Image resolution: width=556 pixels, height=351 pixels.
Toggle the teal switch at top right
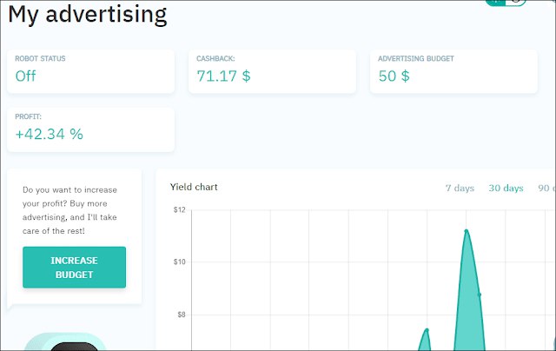506,3
